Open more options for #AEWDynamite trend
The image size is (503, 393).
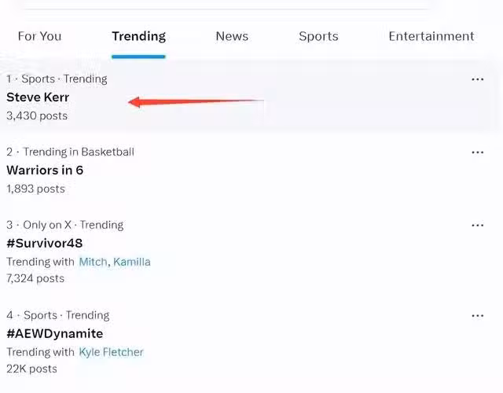click(x=477, y=316)
